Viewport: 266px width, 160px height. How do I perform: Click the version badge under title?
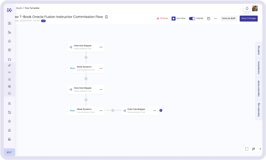tap(44, 21)
